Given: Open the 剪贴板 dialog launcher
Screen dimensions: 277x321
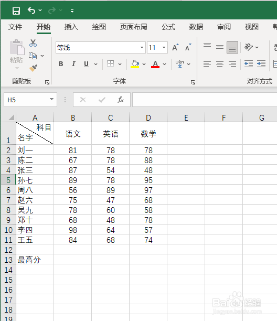Looking at the screenshot, I should click(x=47, y=82).
